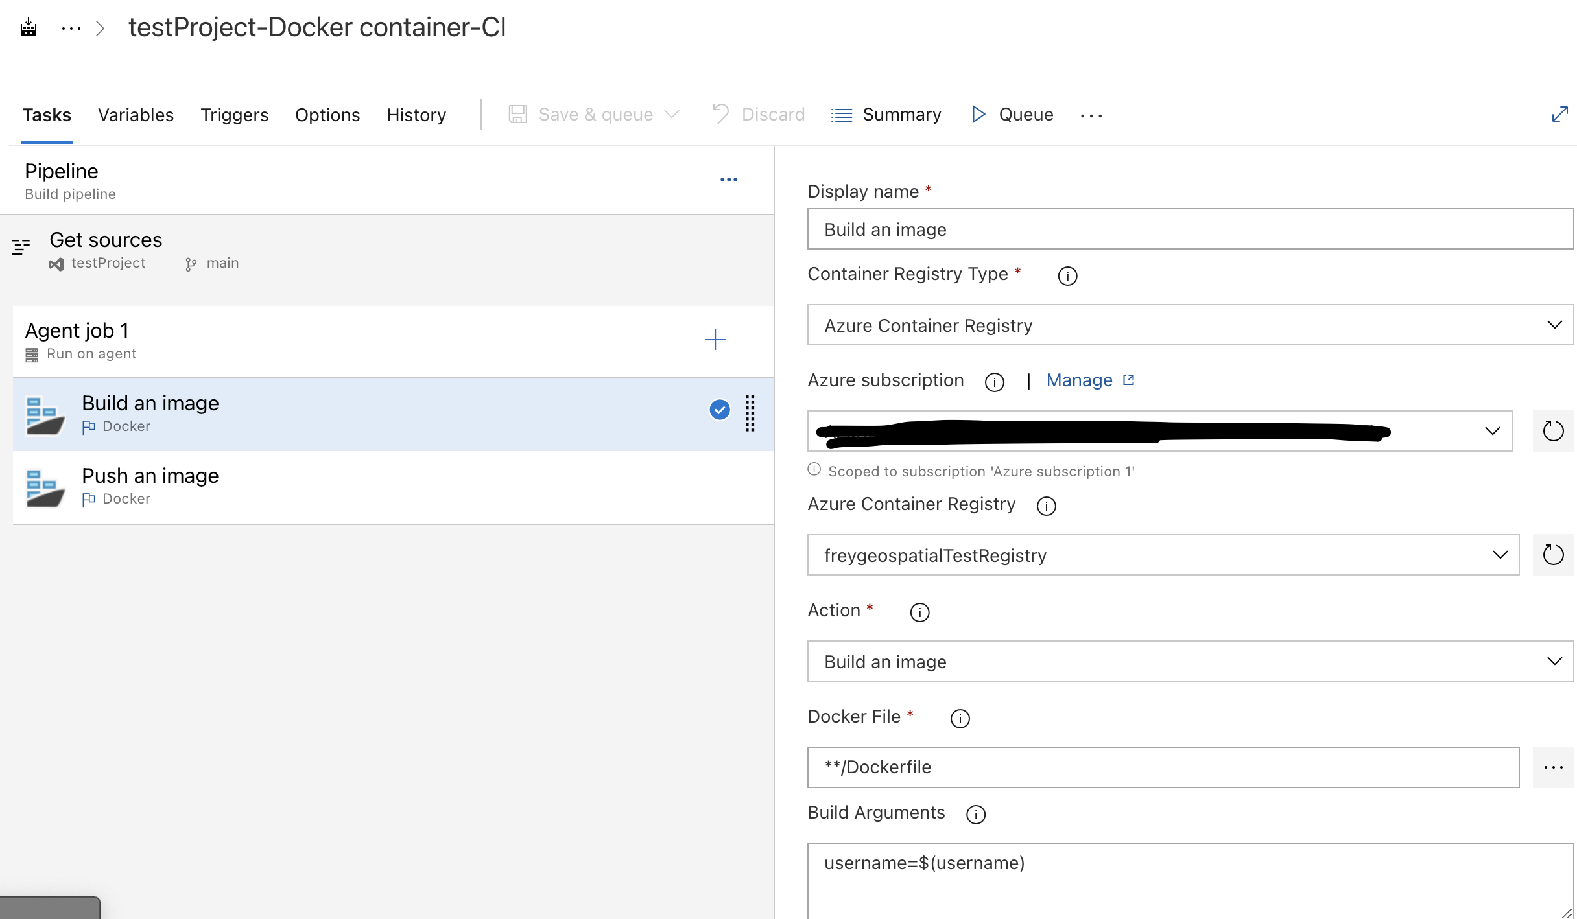Select the Pipeline build pipeline row
This screenshot has width=1577, height=919.
point(387,181)
